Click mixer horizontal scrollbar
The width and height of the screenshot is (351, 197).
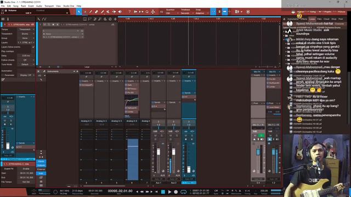pos(104,186)
